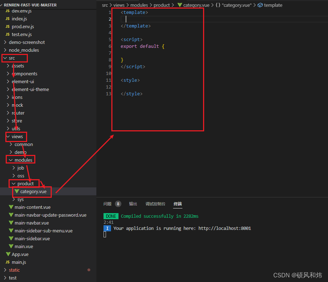Viewport: 328px width, 282px height.
Task: Click Vue icon beside main.vue
Action: 11,246
